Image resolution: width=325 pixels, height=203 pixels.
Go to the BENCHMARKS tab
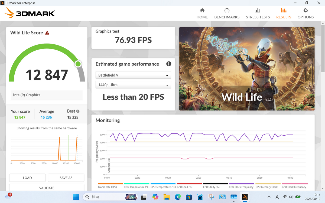[227, 14]
